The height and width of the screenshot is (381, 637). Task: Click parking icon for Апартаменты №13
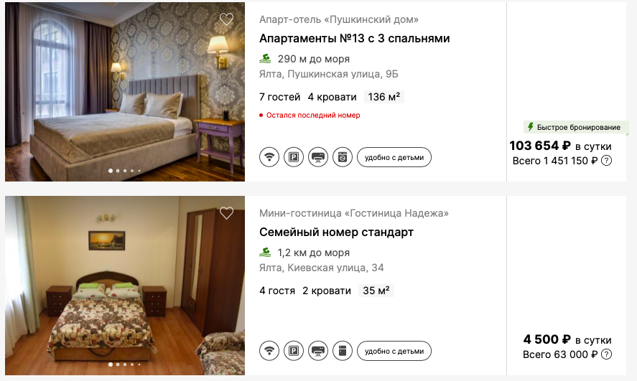(294, 157)
